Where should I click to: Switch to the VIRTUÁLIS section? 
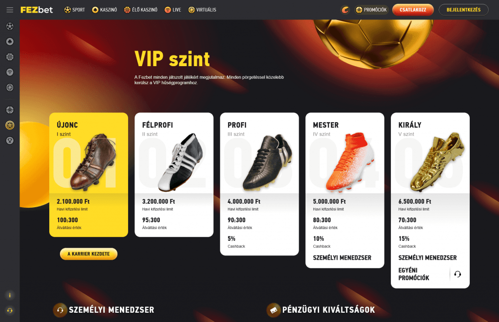pyautogui.click(x=202, y=10)
